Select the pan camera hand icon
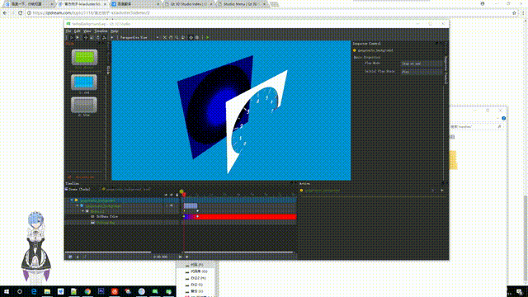The height and width of the screenshot is (297, 528). (171, 37)
